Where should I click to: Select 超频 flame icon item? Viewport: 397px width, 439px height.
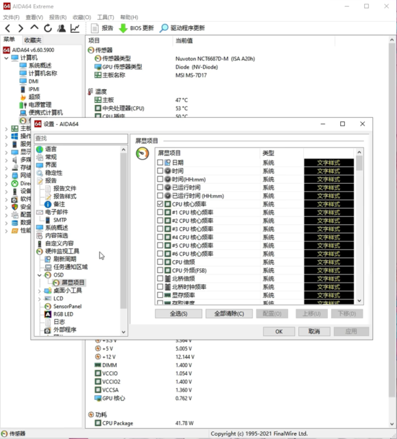point(23,97)
